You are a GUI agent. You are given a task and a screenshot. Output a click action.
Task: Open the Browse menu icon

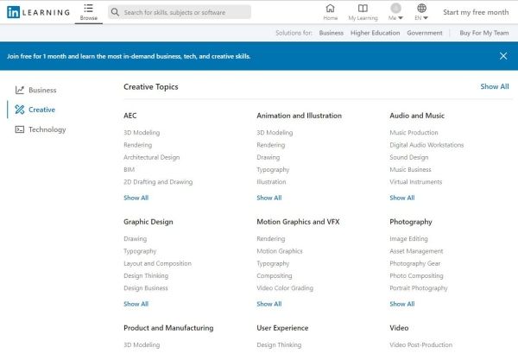click(x=89, y=9)
